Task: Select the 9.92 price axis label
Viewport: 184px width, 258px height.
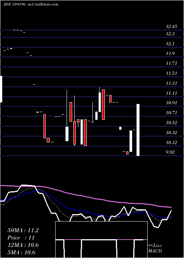Action: pos(170,152)
